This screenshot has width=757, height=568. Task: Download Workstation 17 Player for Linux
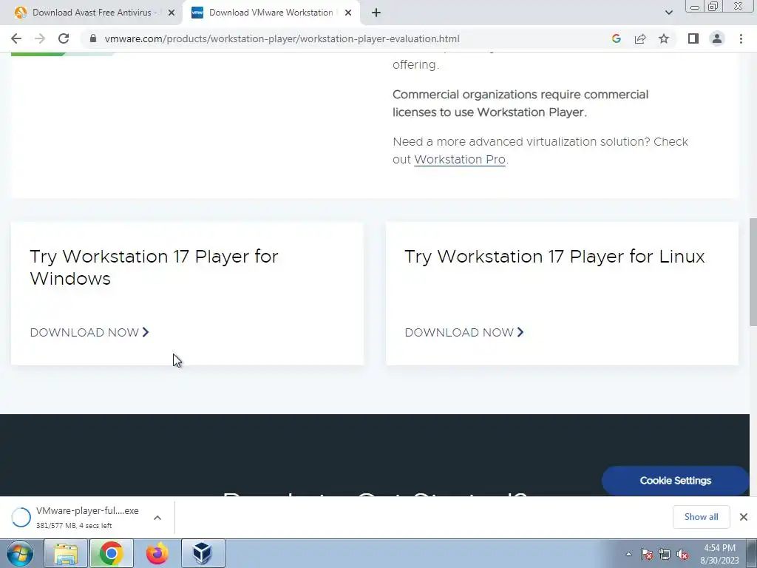click(464, 332)
